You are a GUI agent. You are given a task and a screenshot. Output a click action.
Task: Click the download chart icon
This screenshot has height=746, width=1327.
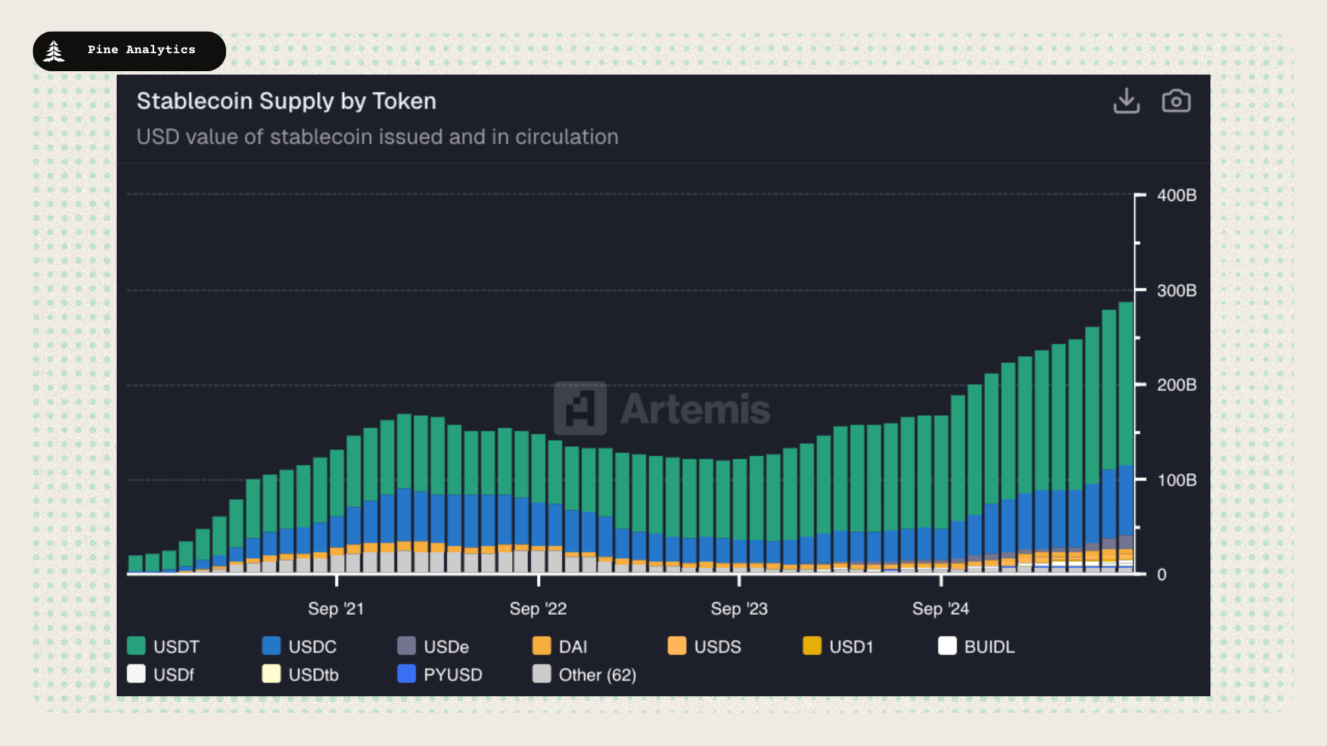click(1126, 101)
